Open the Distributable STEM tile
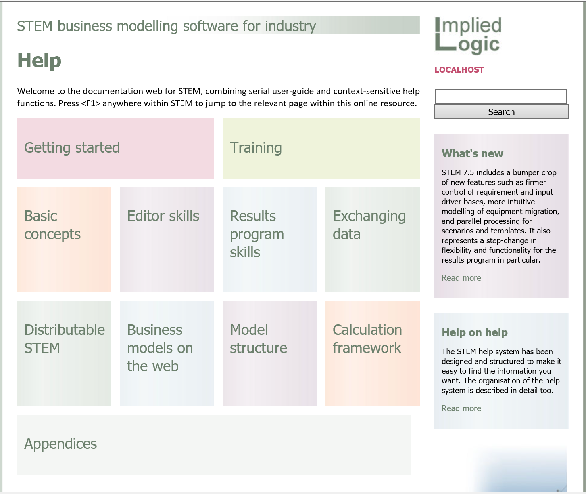 coord(64,353)
